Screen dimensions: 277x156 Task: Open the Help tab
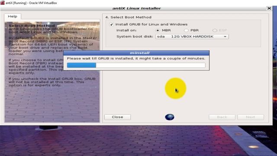13,16
